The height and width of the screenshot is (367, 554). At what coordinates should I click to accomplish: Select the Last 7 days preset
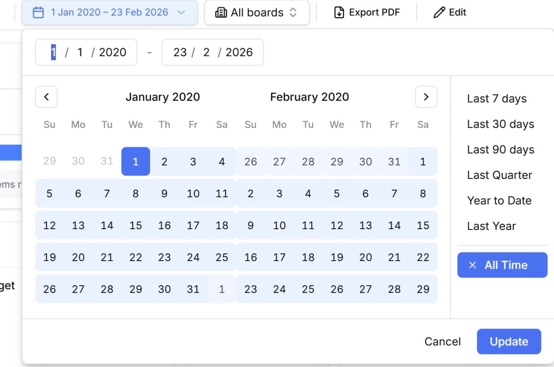496,99
